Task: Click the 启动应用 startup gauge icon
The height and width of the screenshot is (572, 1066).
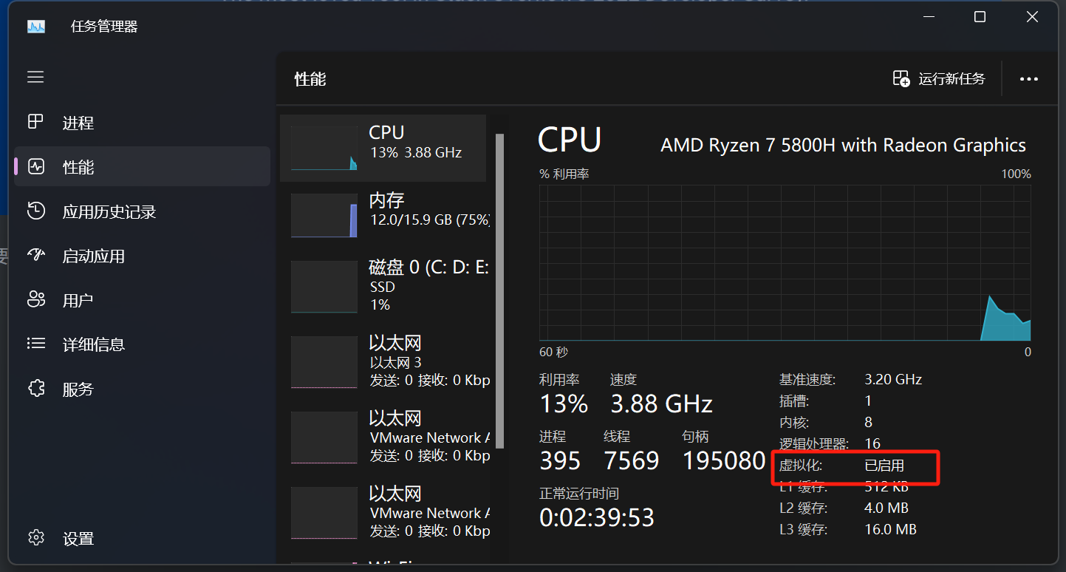Action: pos(35,256)
